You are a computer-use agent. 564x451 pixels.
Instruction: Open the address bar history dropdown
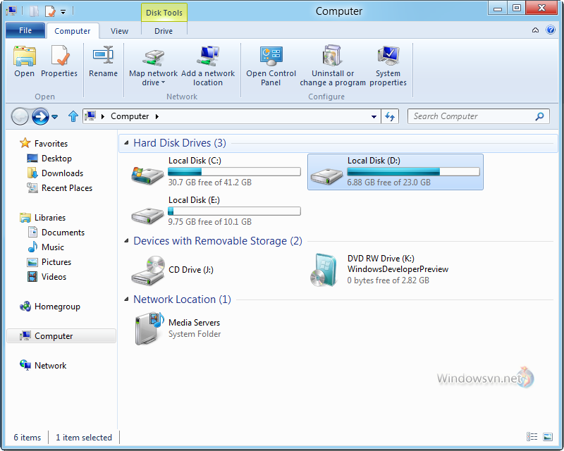(374, 116)
